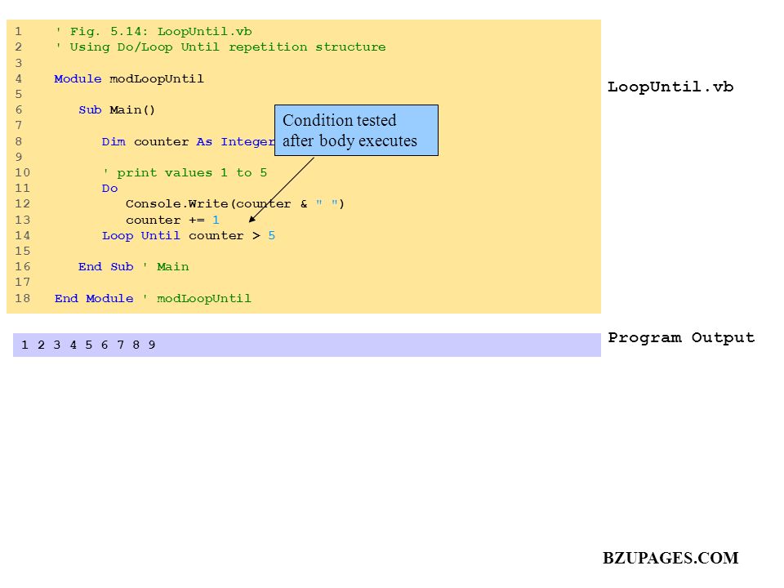784x588 pixels.
Task: Click 'End Module ' modLoopUntil' line
Action: tap(153, 299)
